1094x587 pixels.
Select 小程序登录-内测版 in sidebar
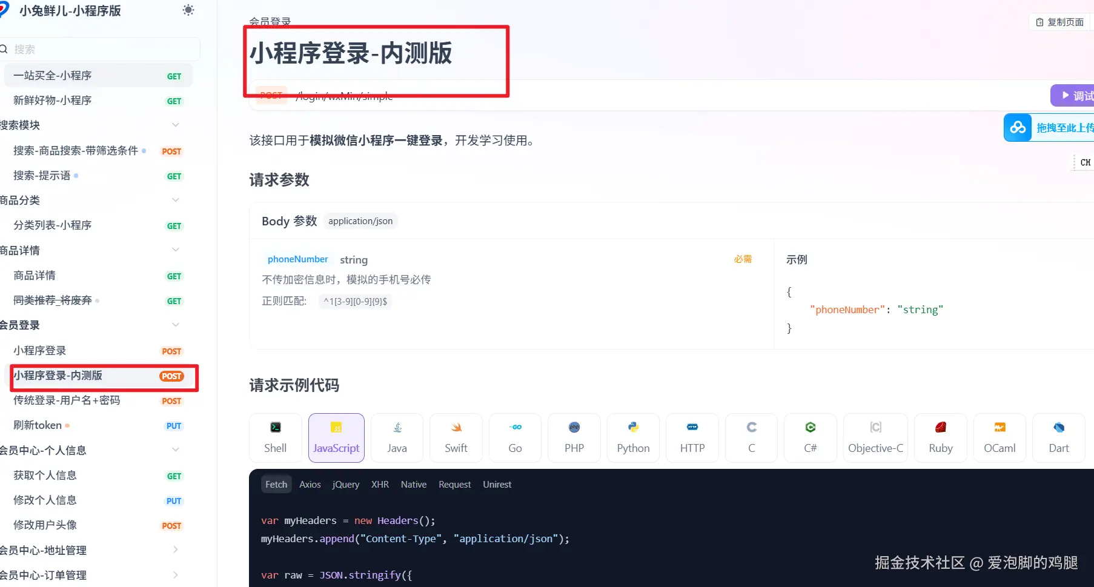(98, 376)
